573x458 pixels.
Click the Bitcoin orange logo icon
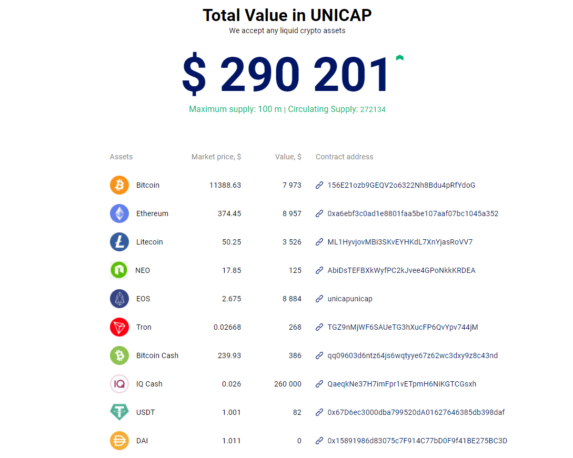119,185
